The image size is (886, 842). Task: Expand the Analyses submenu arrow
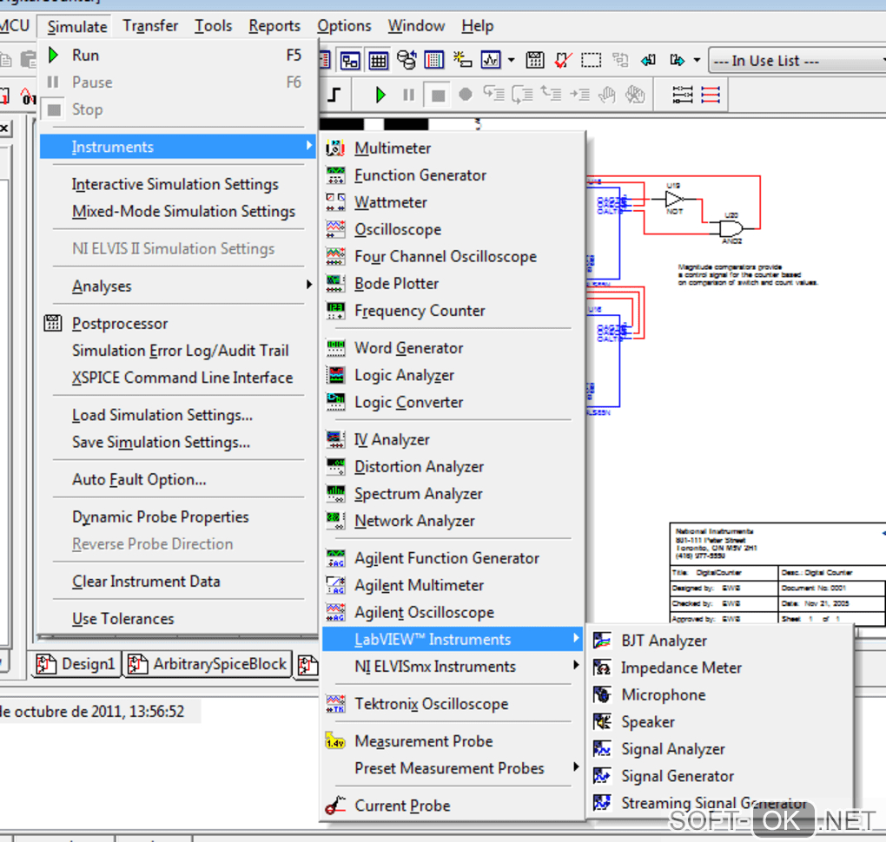(x=309, y=285)
